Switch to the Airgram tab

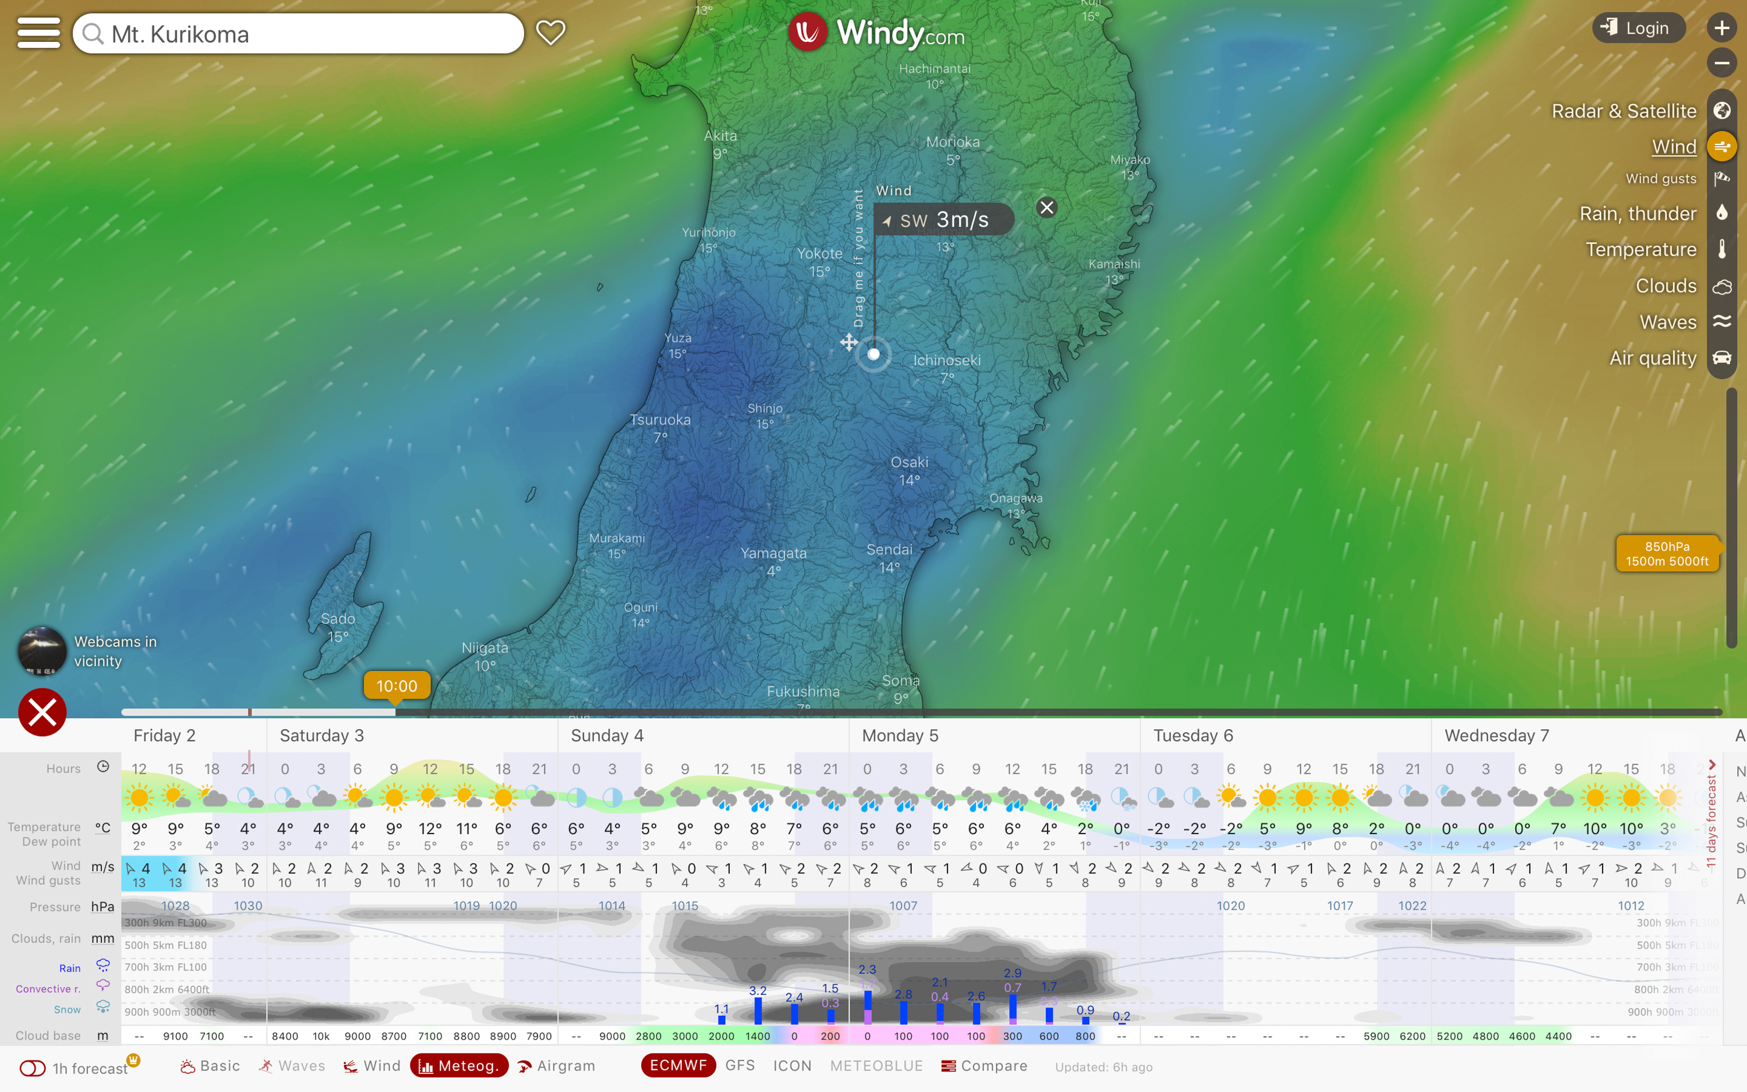[557, 1066]
